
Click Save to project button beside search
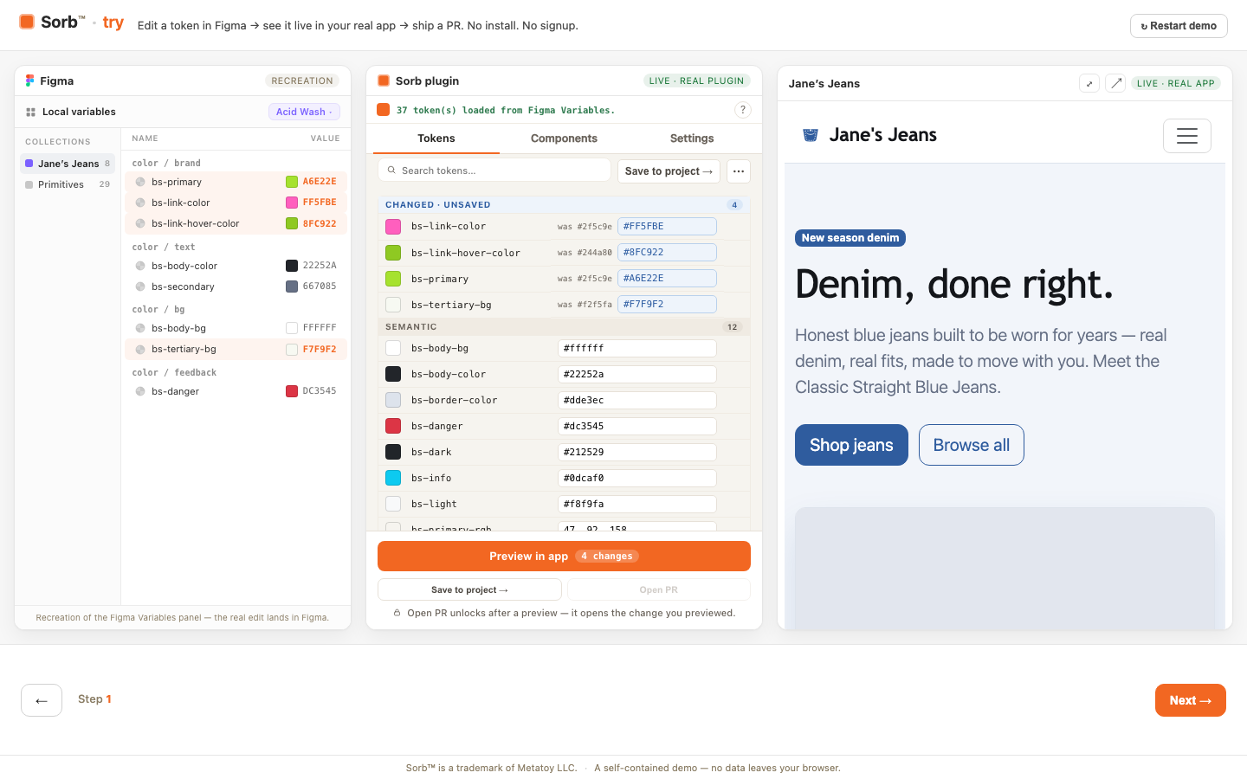point(669,171)
